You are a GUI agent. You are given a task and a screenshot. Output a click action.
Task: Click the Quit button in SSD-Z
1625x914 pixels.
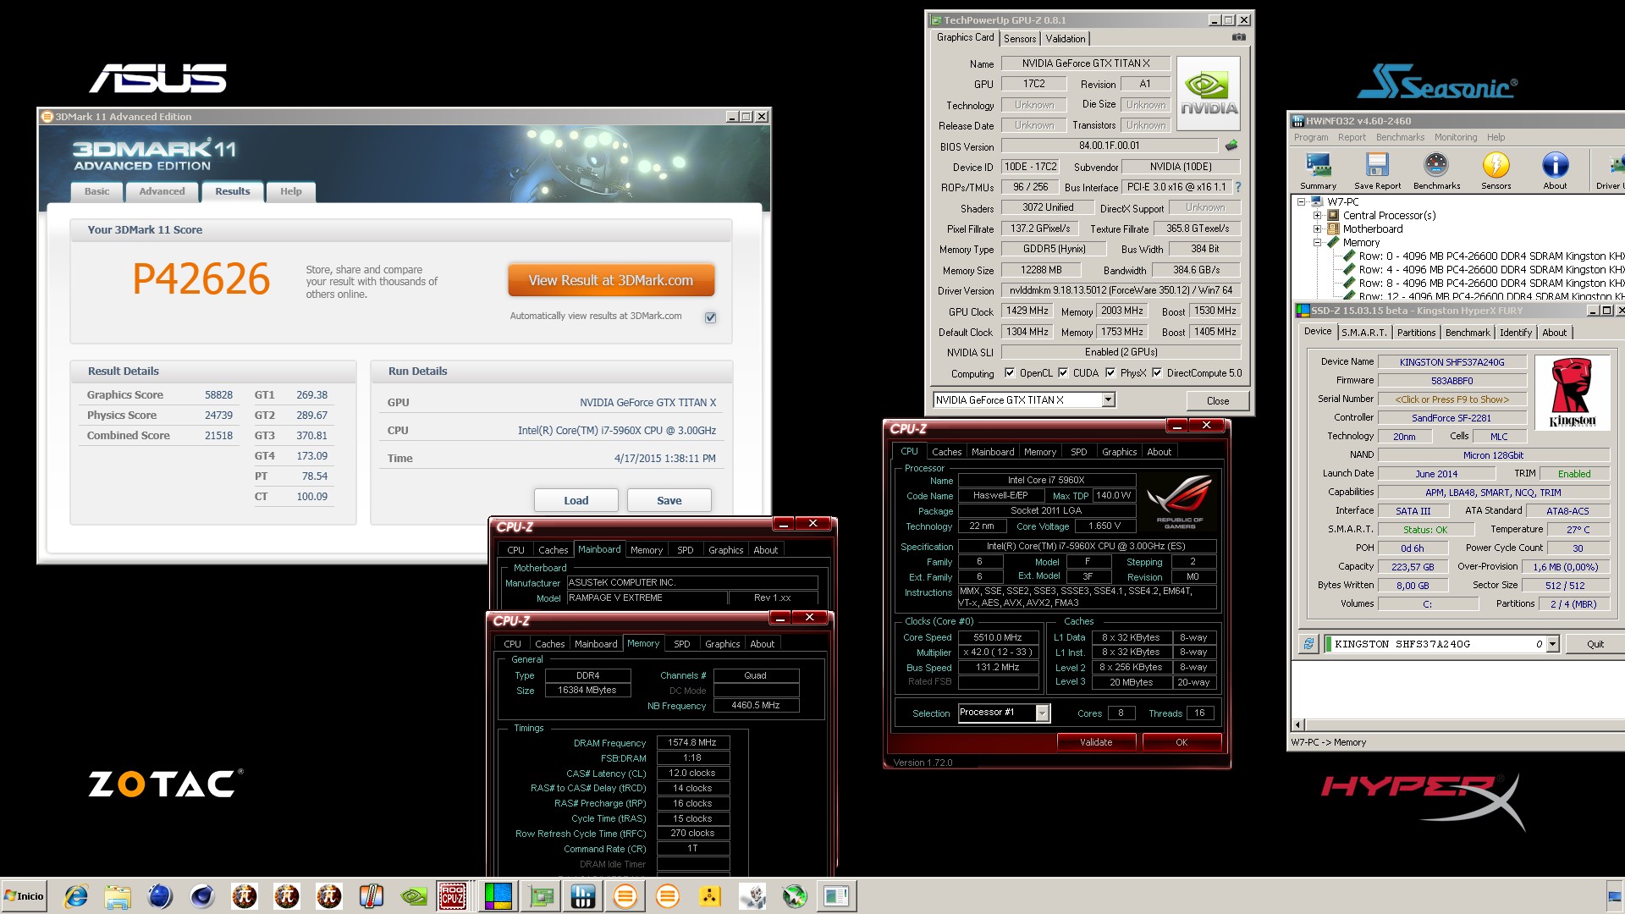coord(1595,644)
